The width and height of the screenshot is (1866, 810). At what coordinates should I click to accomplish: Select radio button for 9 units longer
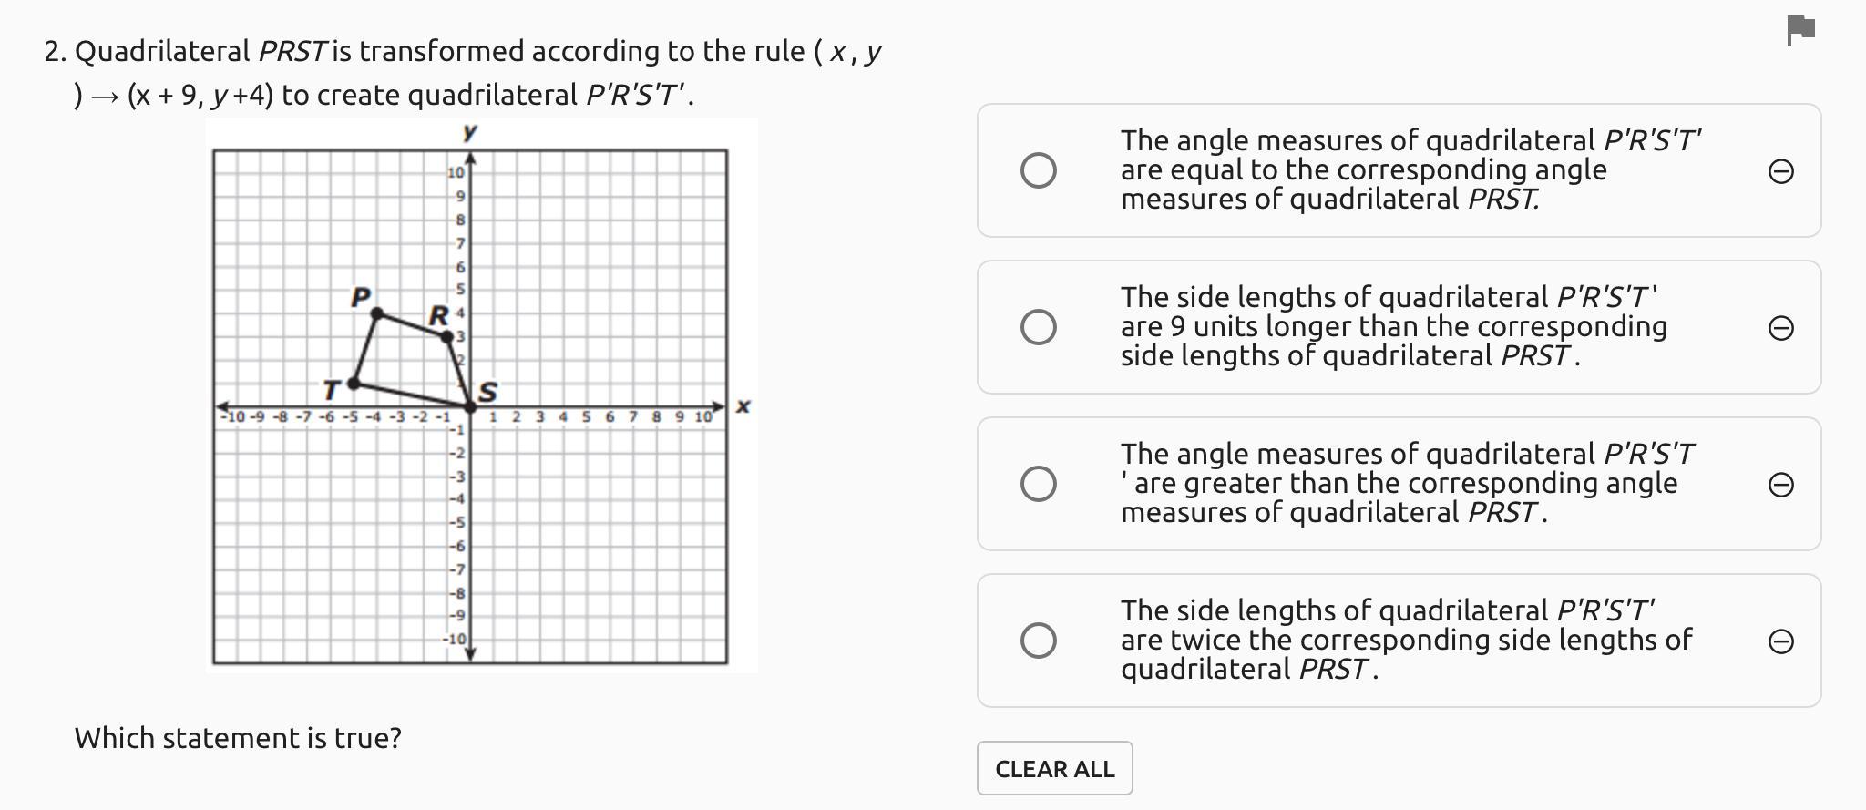pos(1038,327)
